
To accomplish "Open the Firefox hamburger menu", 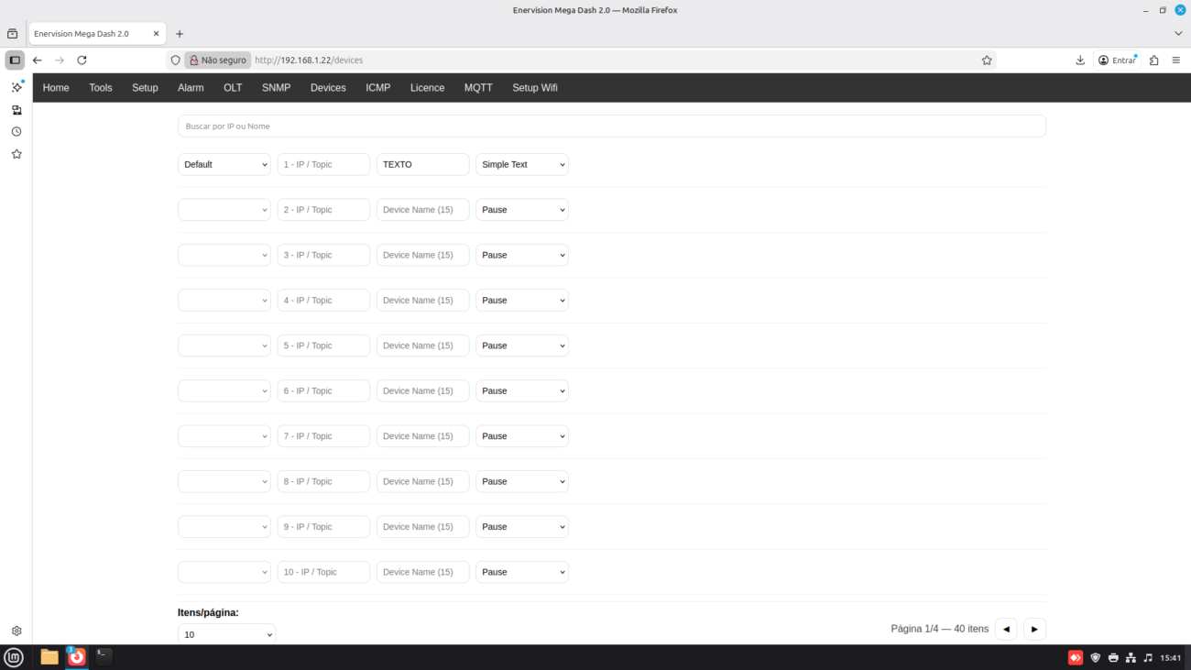I will click(x=1176, y=60).
